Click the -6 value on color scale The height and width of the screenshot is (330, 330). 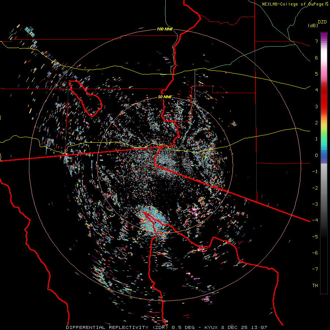coord(315,253)
